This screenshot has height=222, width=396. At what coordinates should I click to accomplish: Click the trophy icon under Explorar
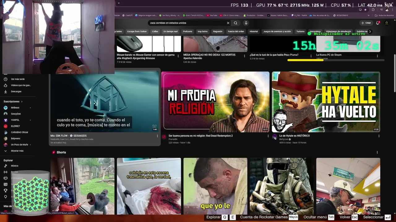point(5,191)
